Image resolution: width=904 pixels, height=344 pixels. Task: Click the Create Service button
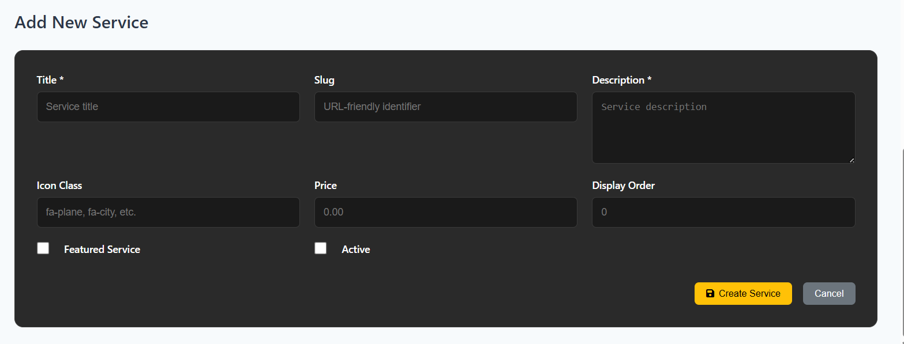point(743,293)
